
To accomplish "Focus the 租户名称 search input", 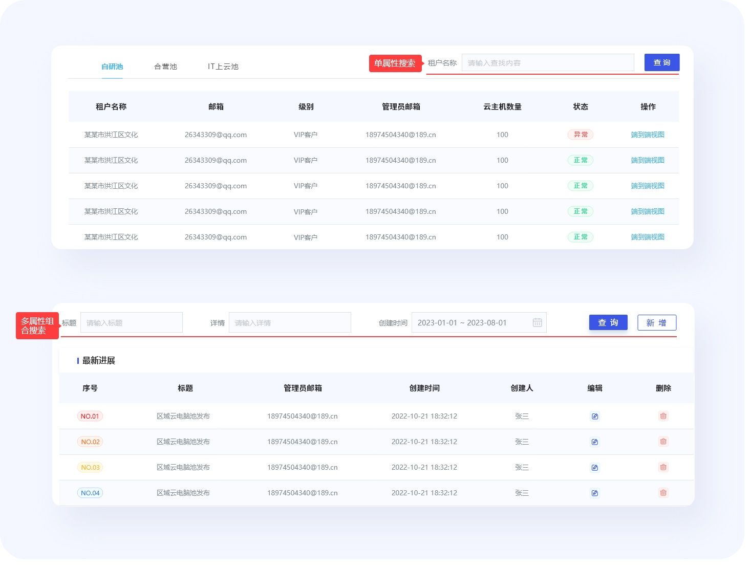I will [x=548, y=63].
